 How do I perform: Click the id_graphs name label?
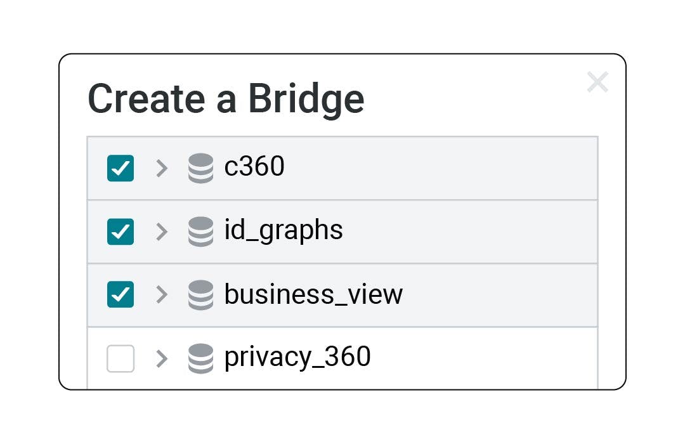click(284, 230)
